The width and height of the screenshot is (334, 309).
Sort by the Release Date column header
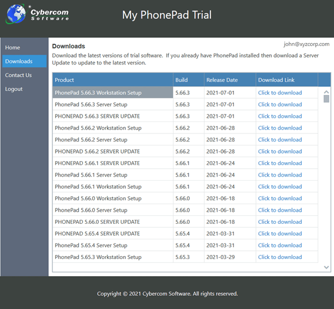tap(230, 80)
